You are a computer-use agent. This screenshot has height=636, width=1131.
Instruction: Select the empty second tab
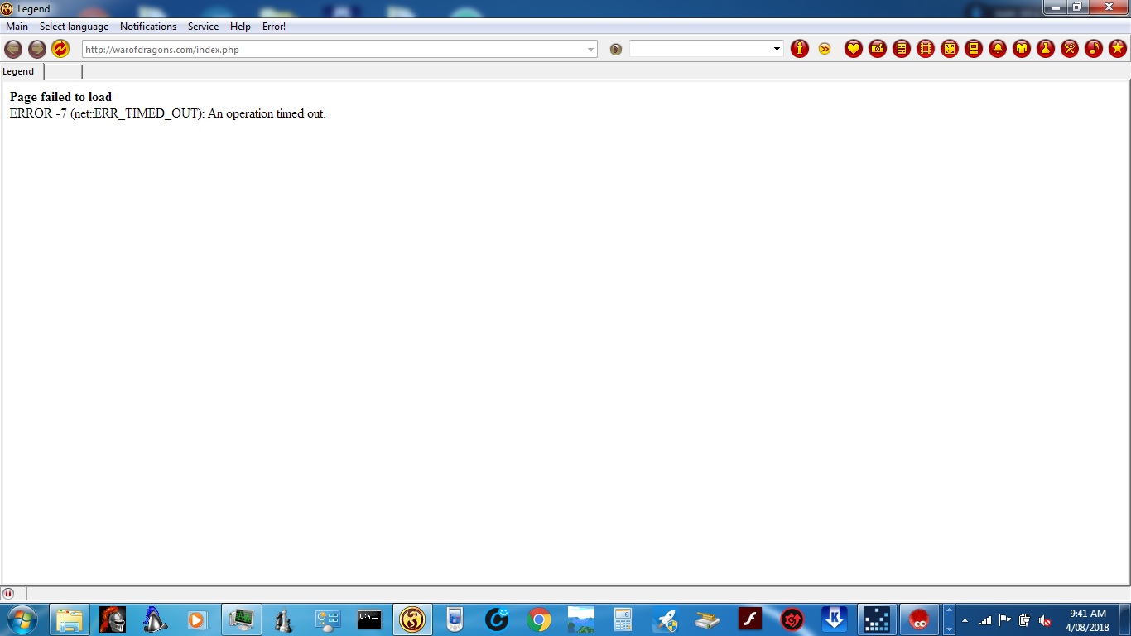(x=64, y=71)
